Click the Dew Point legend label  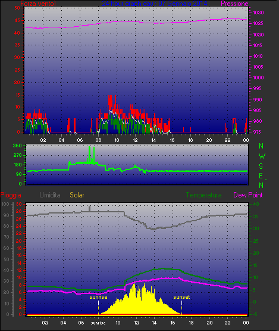(248, 195)
